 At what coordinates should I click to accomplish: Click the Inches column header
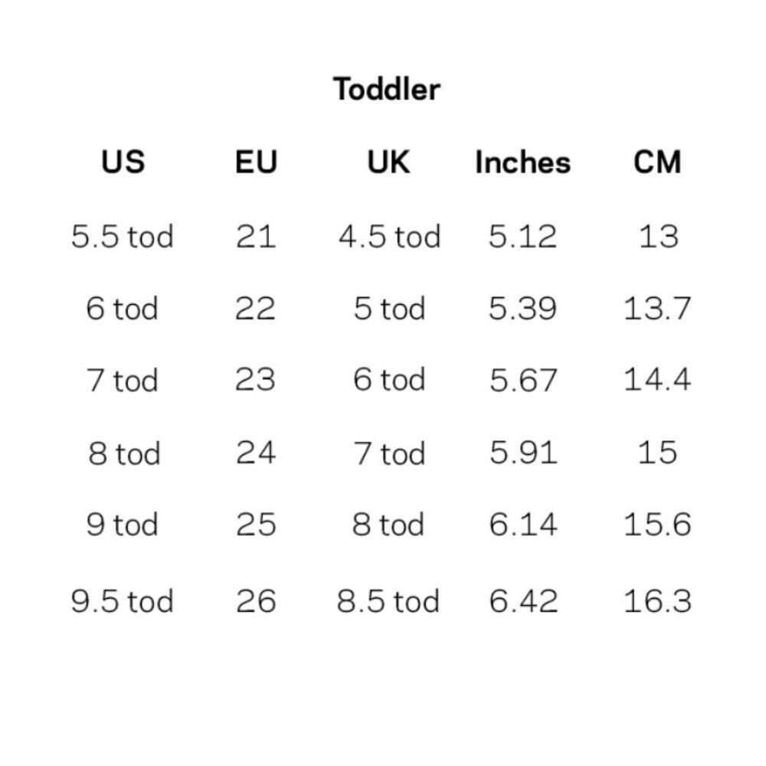pos(522,162)
